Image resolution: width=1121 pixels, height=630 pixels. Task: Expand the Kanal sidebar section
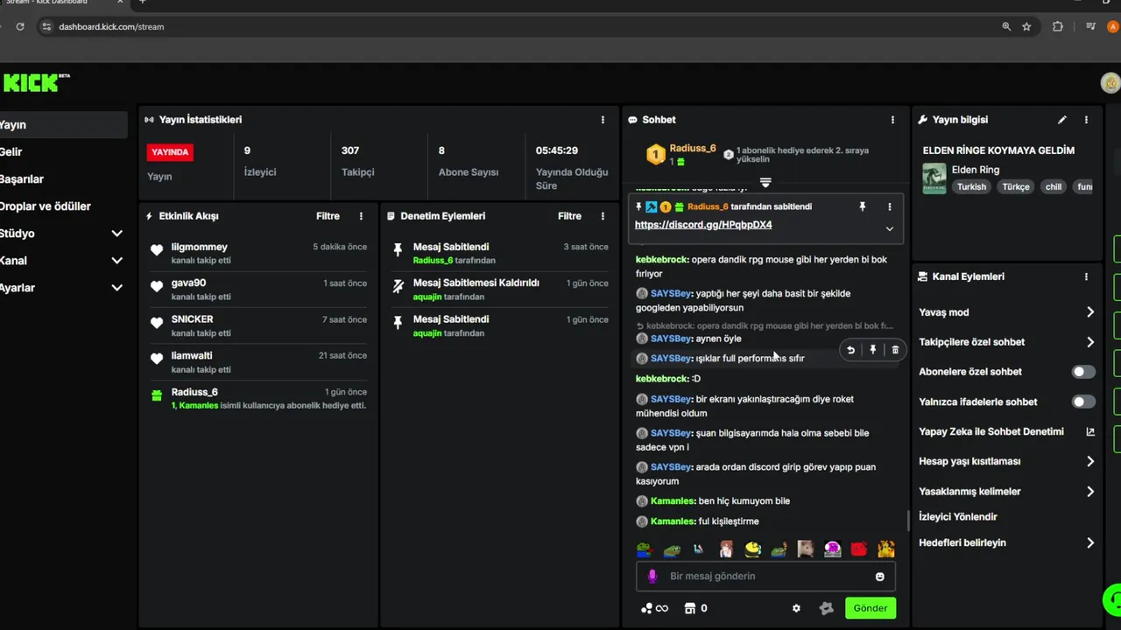click(116, 261)
